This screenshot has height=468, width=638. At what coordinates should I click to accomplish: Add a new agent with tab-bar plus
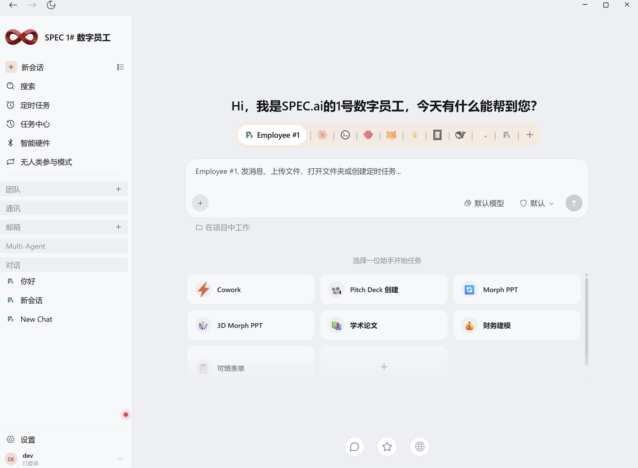(530, 135)
